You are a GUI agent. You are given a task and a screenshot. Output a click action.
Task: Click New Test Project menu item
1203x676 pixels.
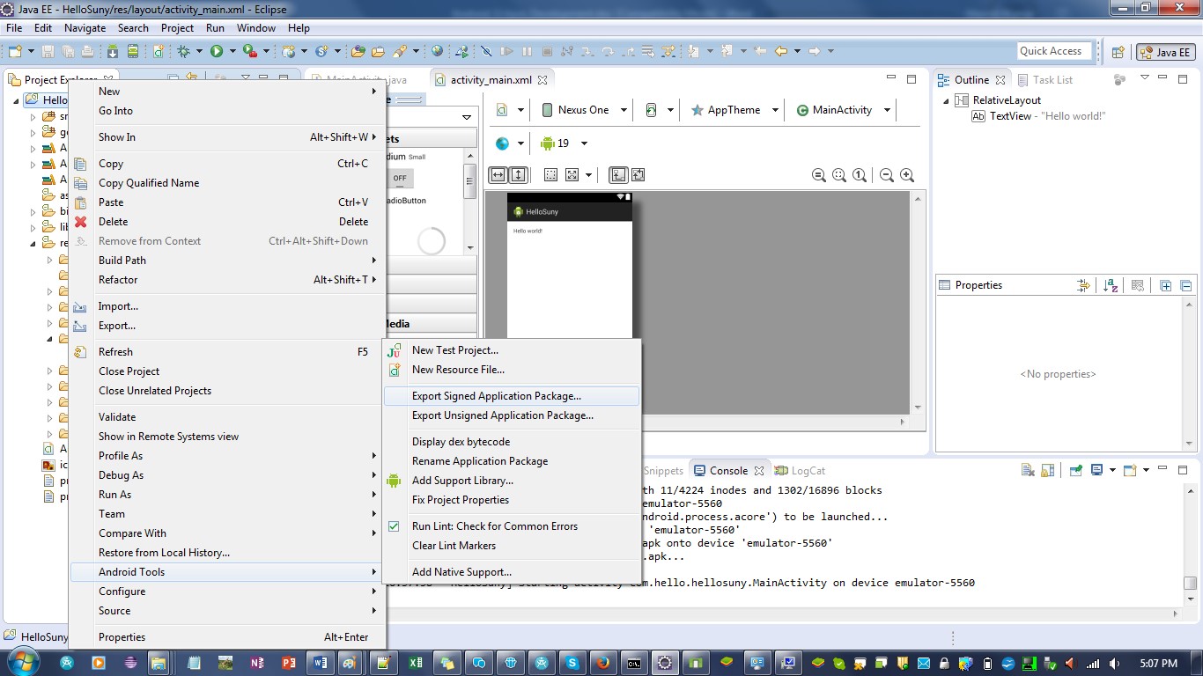coord(512,350)
